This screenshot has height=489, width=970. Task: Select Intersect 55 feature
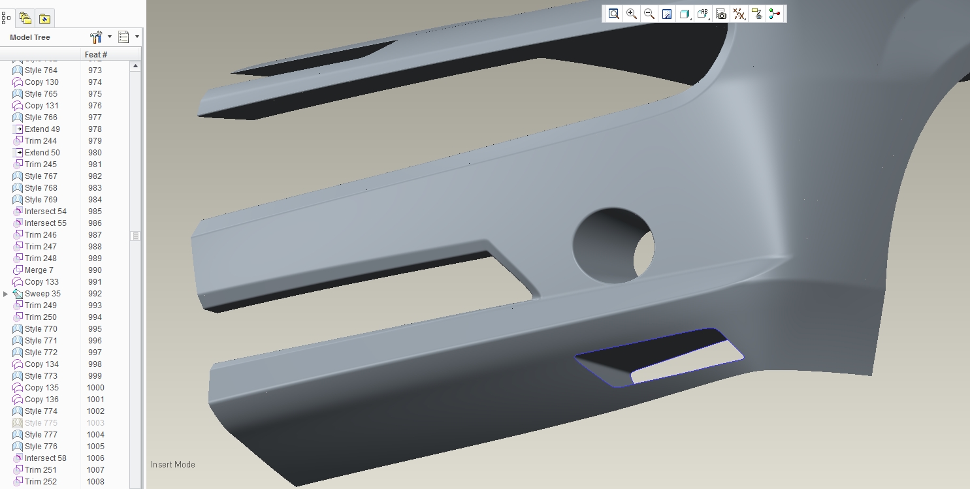pos(45,223)
